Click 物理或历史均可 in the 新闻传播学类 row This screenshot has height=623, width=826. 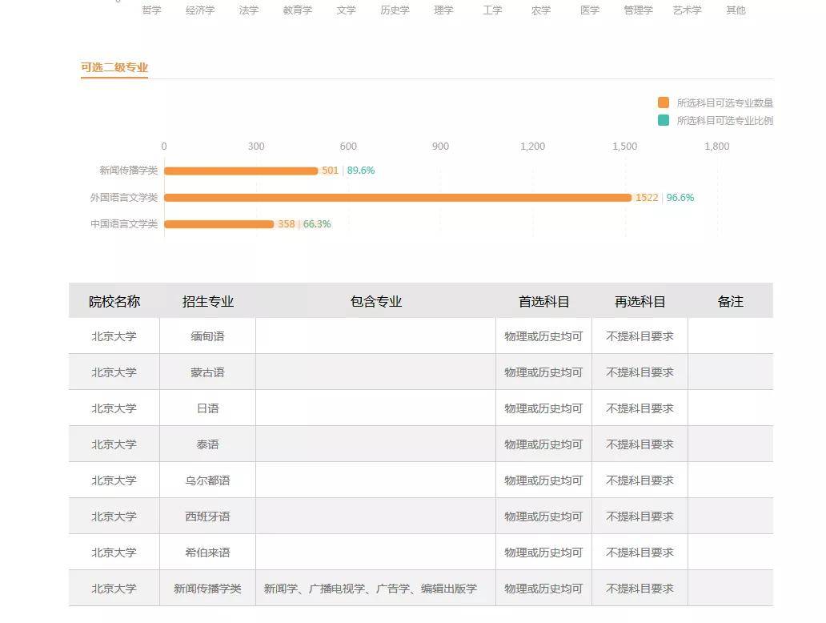[x=543, y=589]
